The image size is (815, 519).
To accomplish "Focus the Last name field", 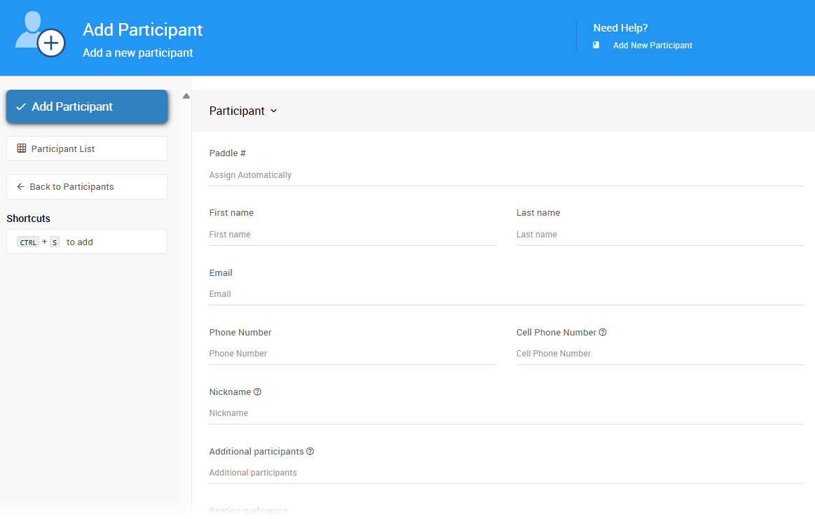I will click(659, 235).
